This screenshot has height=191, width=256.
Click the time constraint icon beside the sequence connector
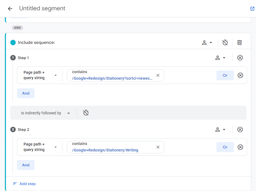point(86,113)
